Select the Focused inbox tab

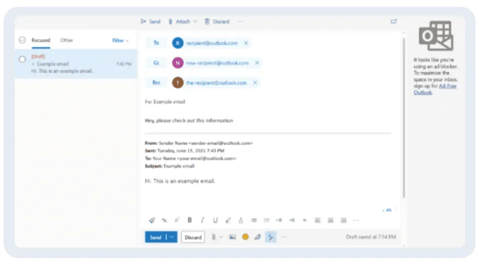(41, 40)
